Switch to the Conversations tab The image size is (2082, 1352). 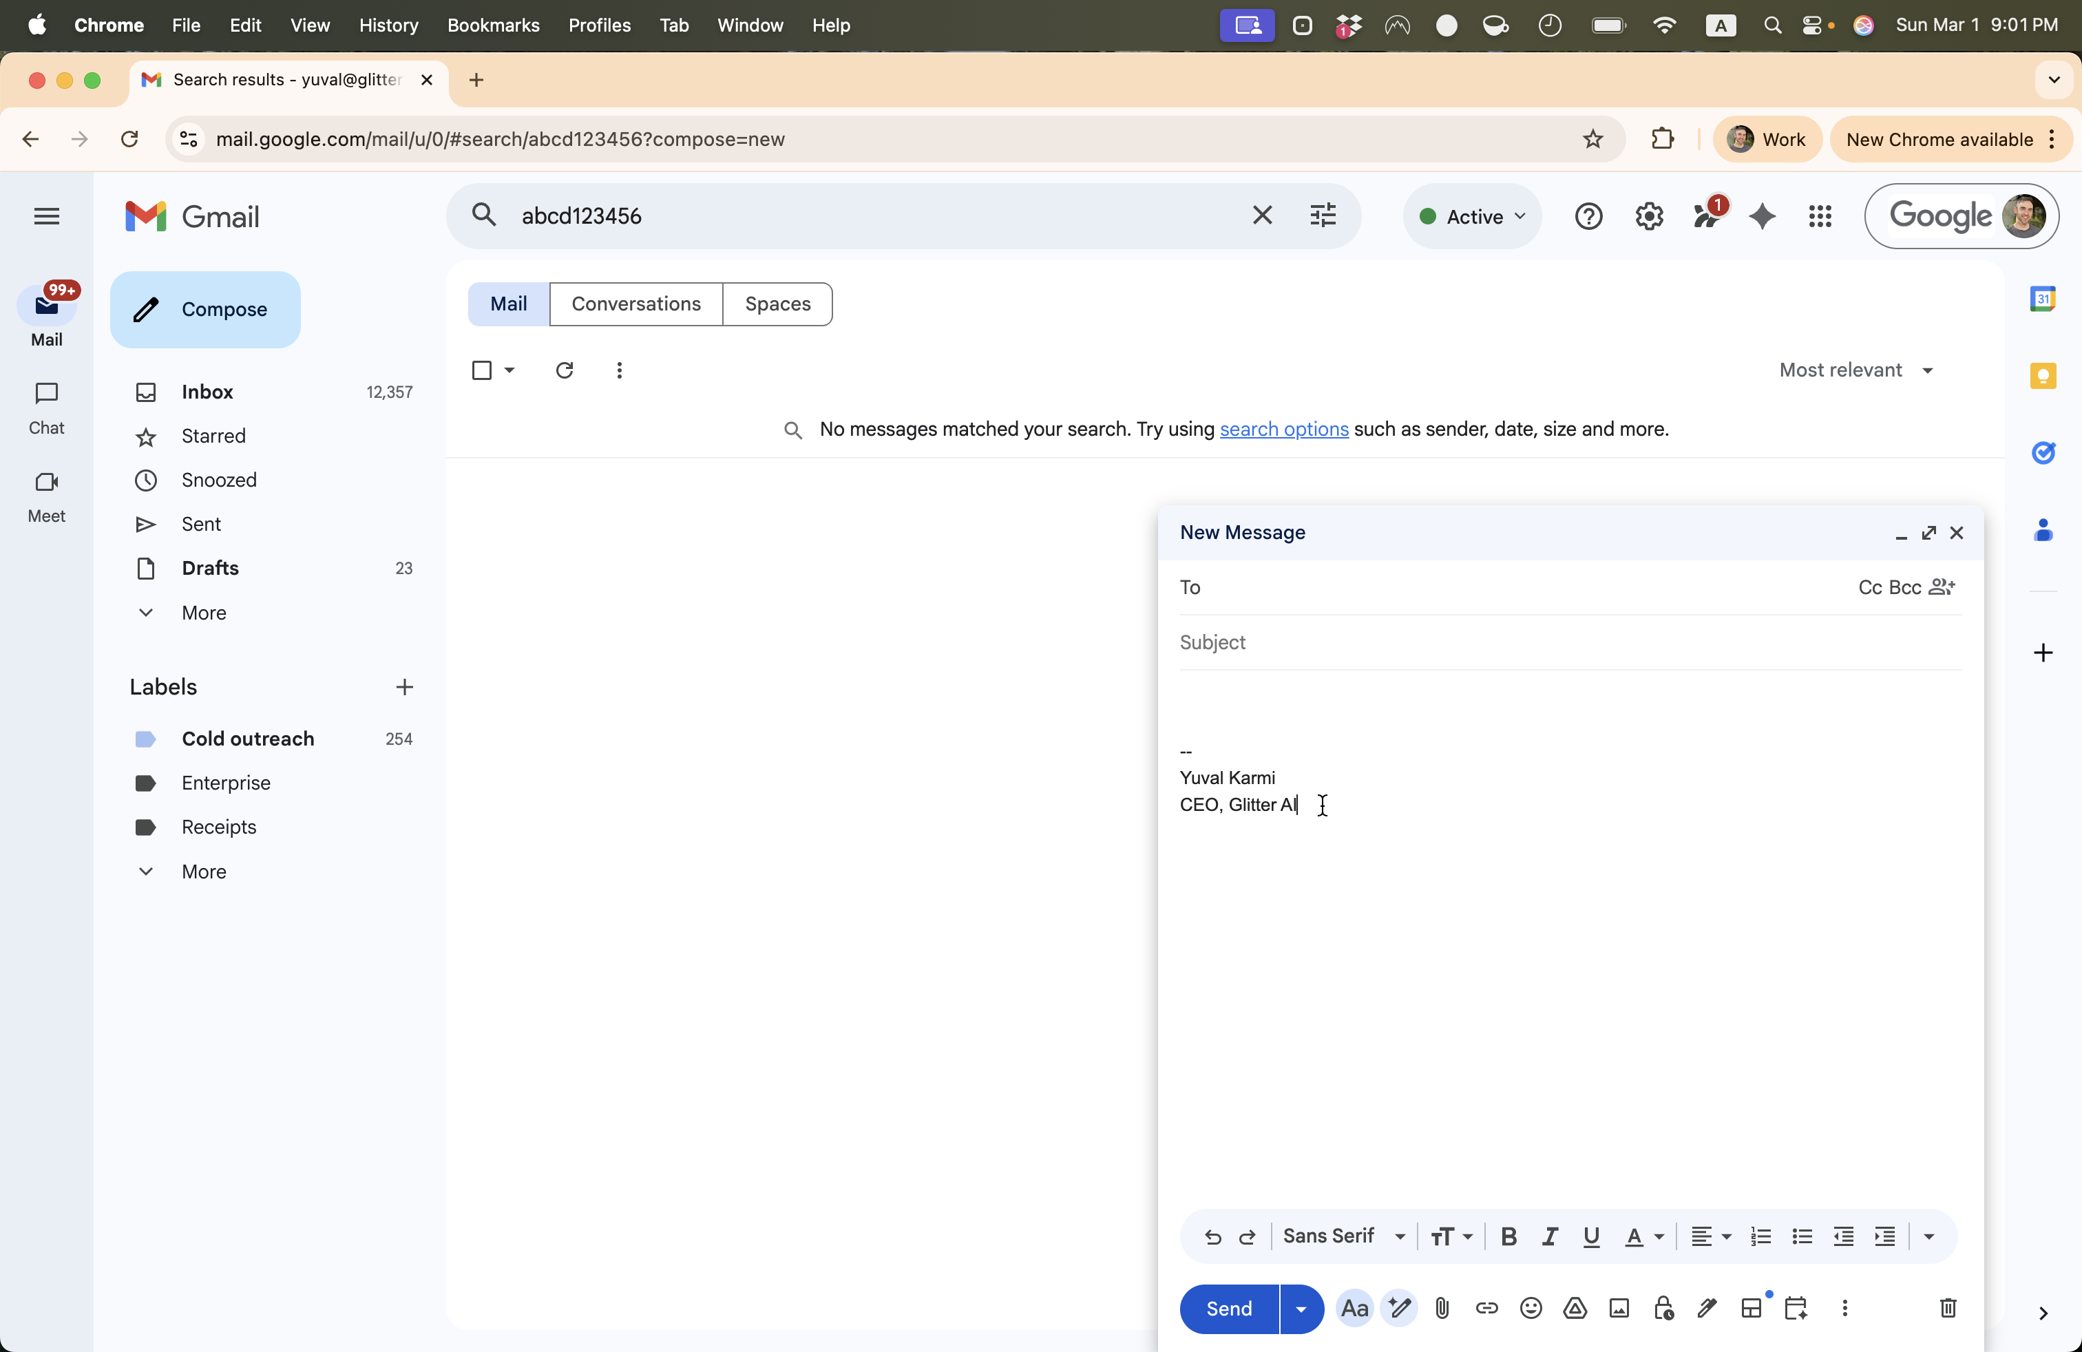[636, 304]
